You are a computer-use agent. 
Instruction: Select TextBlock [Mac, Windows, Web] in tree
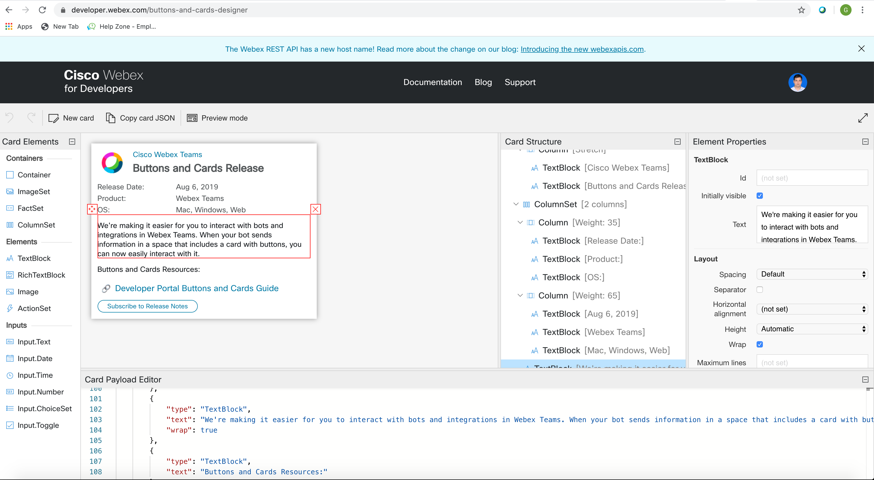(600, 350)
